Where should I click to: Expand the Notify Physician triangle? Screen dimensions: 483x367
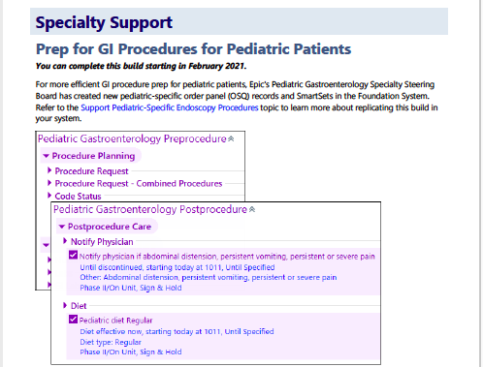(65, 241)
